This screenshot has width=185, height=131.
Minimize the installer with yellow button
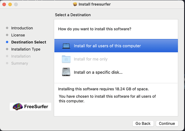pyautogui.click(x=10, y=5)
